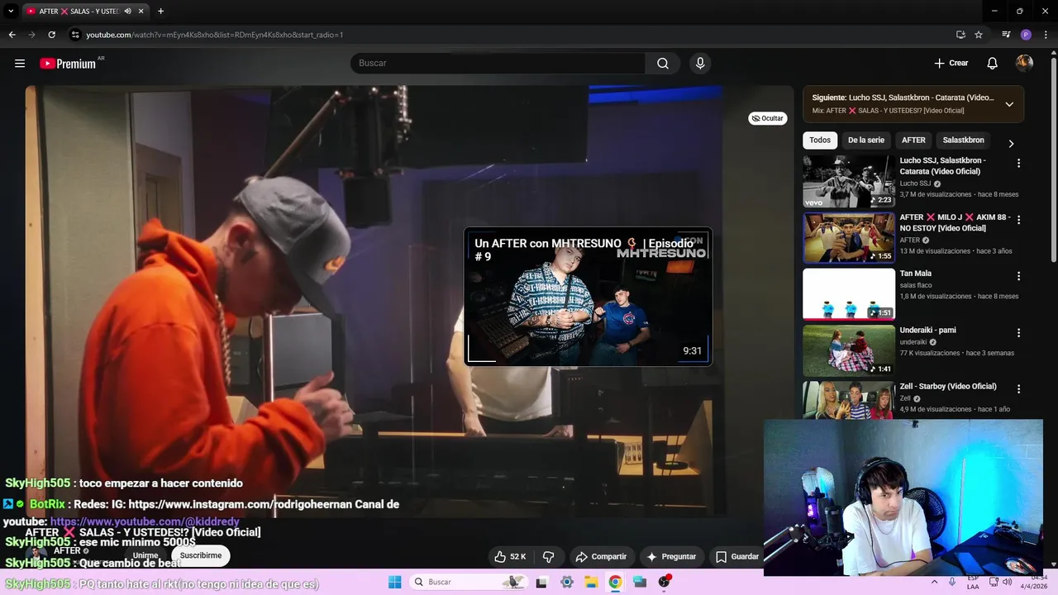The image size is (1058, 595).
Task: Open OBS Studio on the taskbar
Action: tap(665, 582)
